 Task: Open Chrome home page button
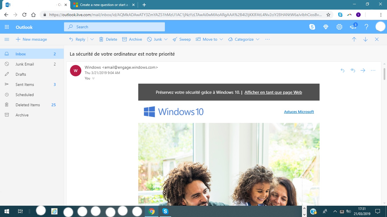point(33,15)
